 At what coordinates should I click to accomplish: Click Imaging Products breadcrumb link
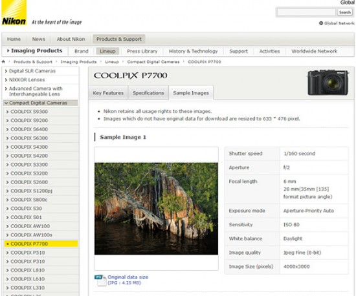78,61
